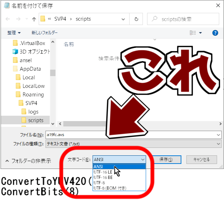Click the search magnifier icon
The width and height of the screenshot is (224, 200).
tap(154, 19)
